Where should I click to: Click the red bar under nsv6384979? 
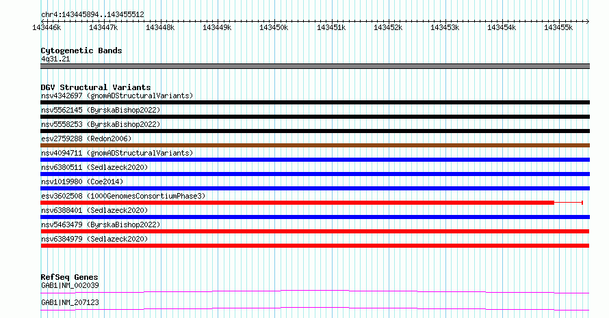315,246
